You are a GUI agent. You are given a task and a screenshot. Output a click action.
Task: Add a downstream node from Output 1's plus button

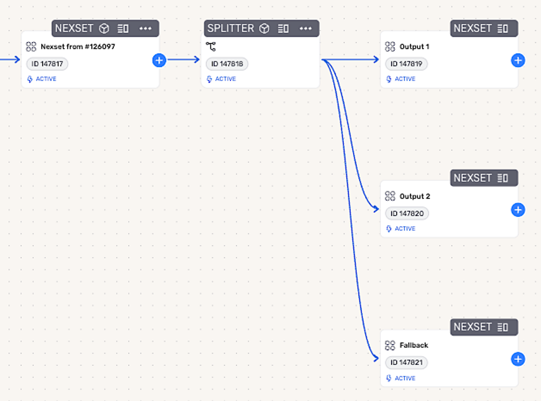point(517,60)
